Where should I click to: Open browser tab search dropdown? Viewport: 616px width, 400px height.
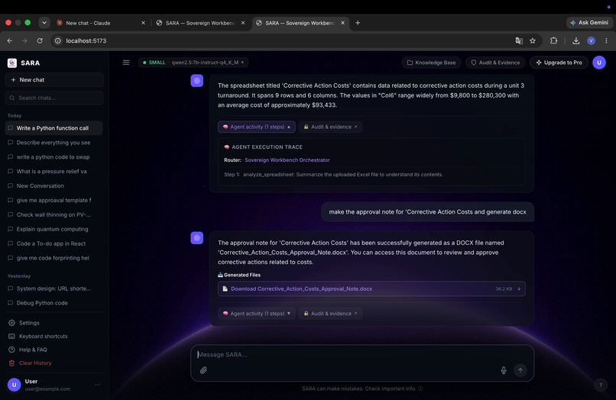point(44,23)
